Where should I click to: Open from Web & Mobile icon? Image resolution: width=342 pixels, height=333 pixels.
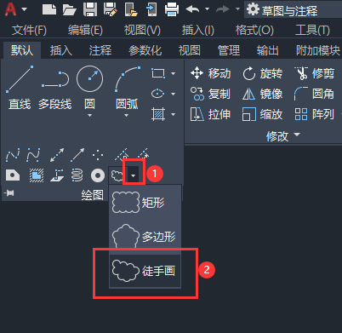131,9
